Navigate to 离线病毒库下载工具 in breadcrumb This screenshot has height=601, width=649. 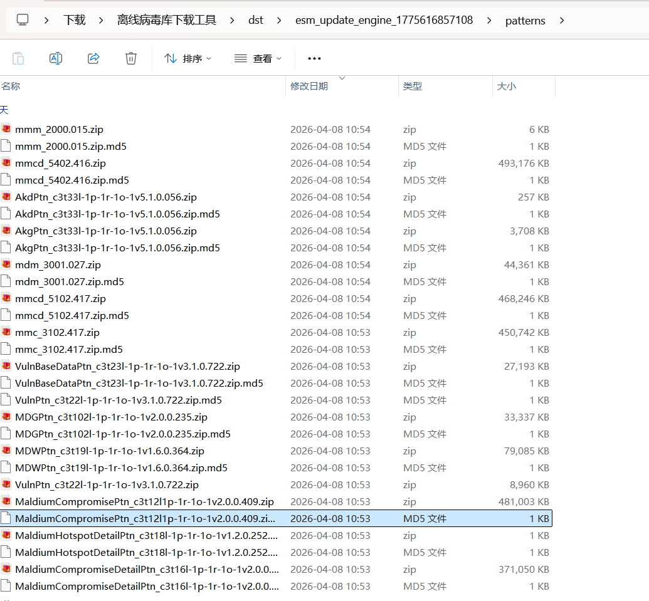[x=166, y=20]
